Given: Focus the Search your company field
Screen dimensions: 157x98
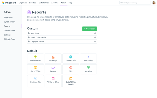Looking at the screenshot, I should (x=135, y=3).
